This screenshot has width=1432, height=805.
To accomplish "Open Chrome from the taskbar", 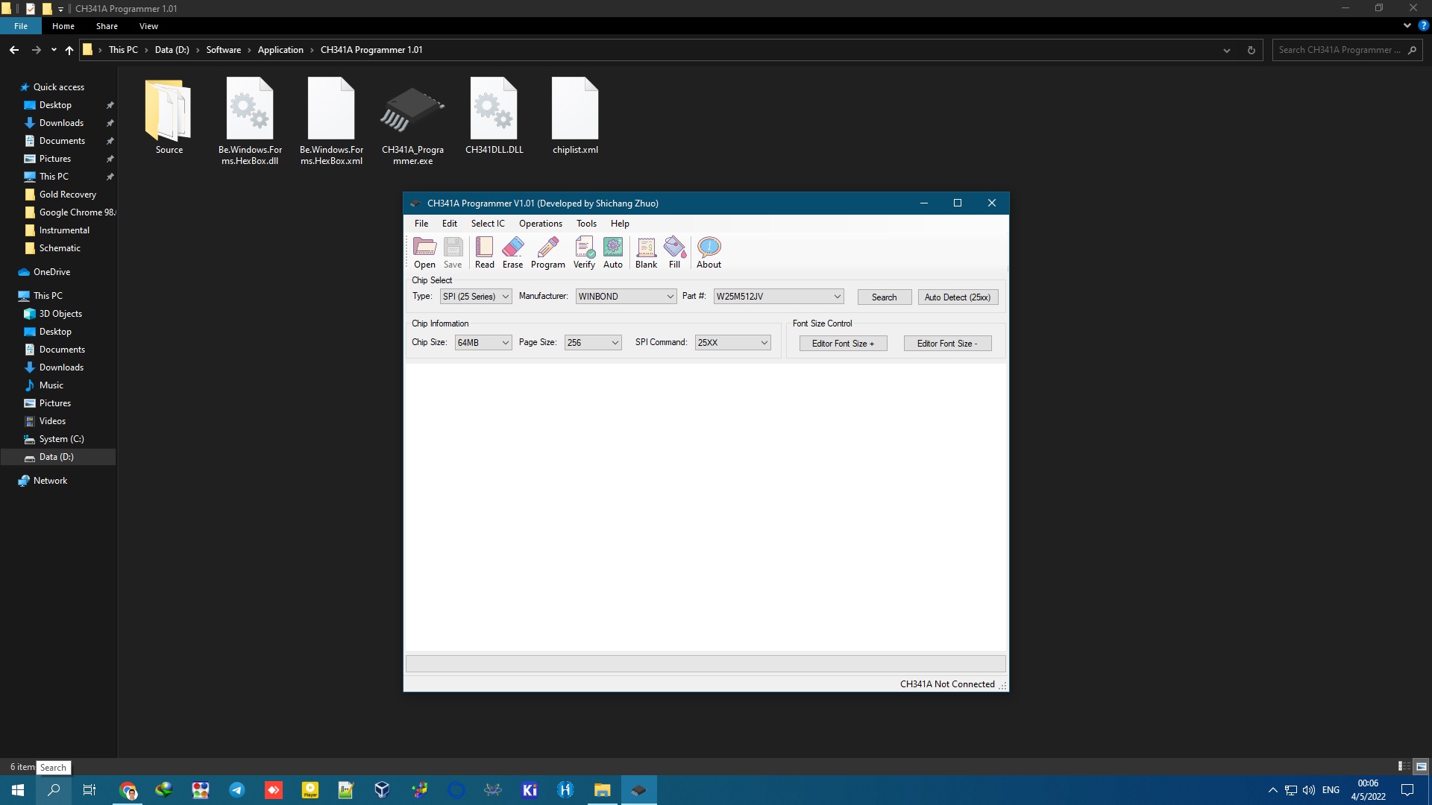I will click(x=128, y=790).
